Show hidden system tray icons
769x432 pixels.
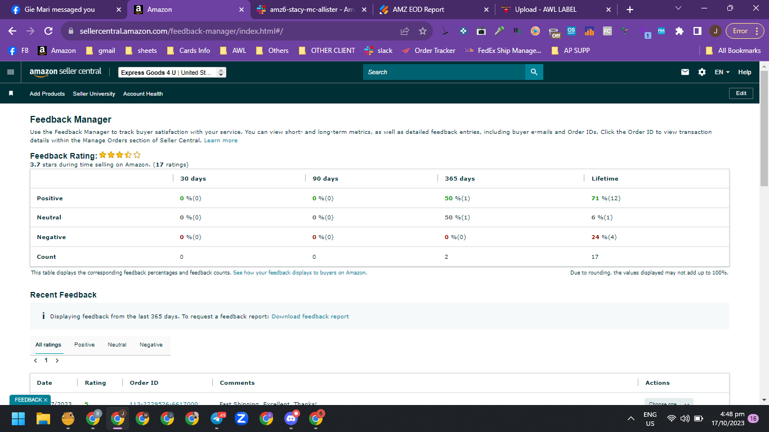[632, 418]
